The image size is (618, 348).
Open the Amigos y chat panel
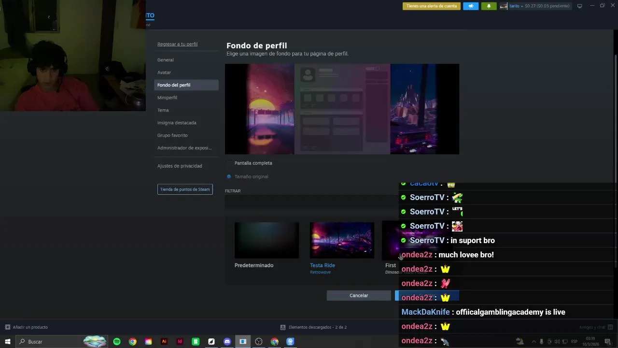596,327
